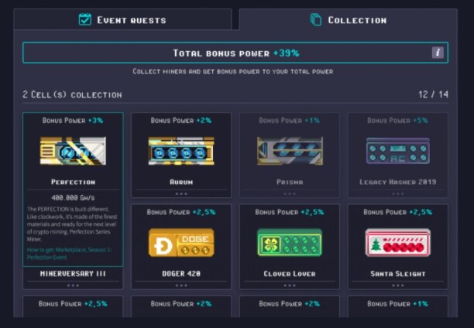Switch to the Event Quests tab
Viewport: 474px width, 328px height.
[122, 19]
